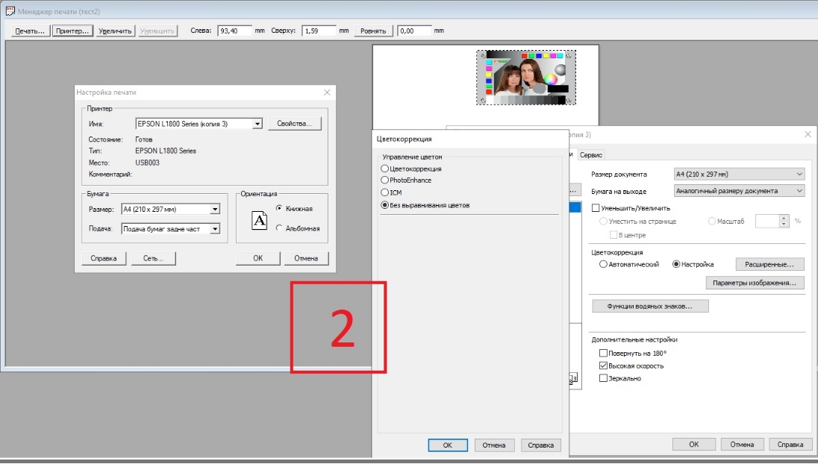Close the Настройка печати dialog
818x464 pixels.
pyautogui.click(x=327, y=93)
